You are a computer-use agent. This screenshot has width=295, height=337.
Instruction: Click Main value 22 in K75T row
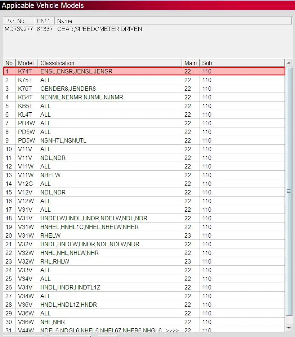coord(188,80)
